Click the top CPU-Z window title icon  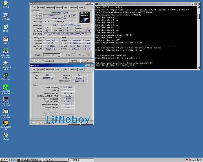[32, 4]
